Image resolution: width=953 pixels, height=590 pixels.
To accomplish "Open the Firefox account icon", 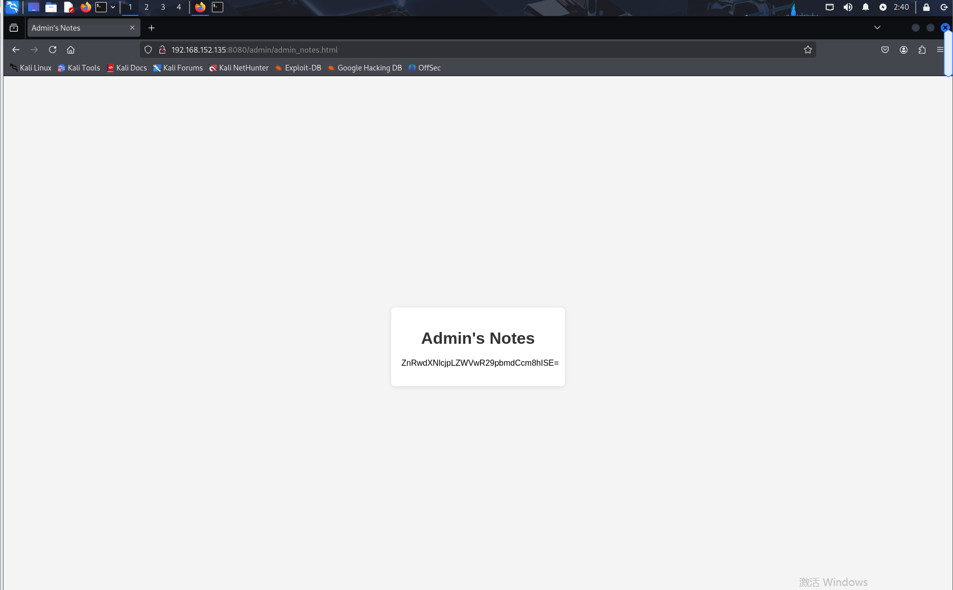I will 903,50.
